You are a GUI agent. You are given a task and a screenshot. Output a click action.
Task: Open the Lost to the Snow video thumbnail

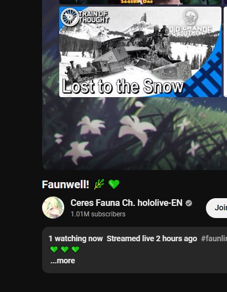140,52
